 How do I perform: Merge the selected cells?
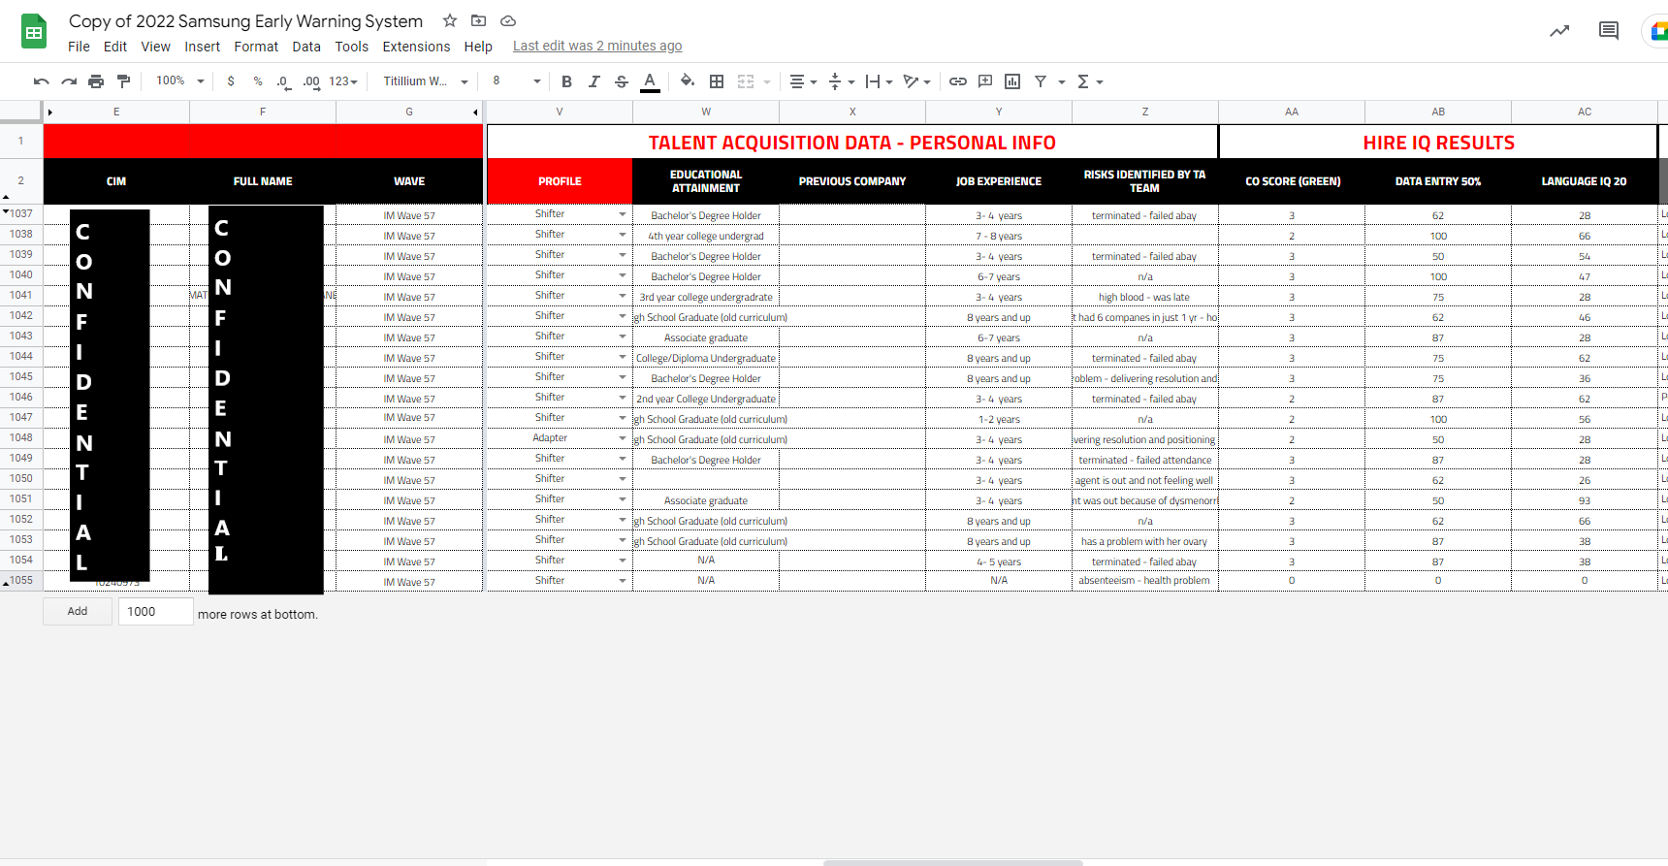[x=746, y=81]
